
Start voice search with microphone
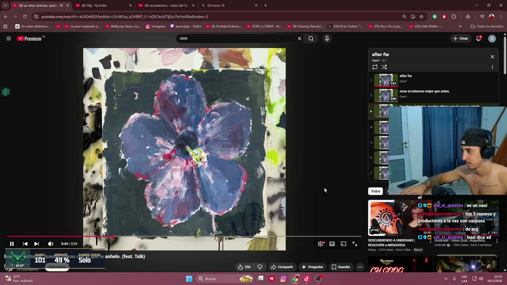click(x=327, y=38)
